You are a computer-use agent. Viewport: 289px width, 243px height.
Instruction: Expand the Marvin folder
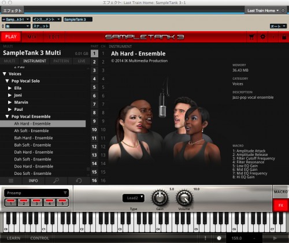coord(10,102)
